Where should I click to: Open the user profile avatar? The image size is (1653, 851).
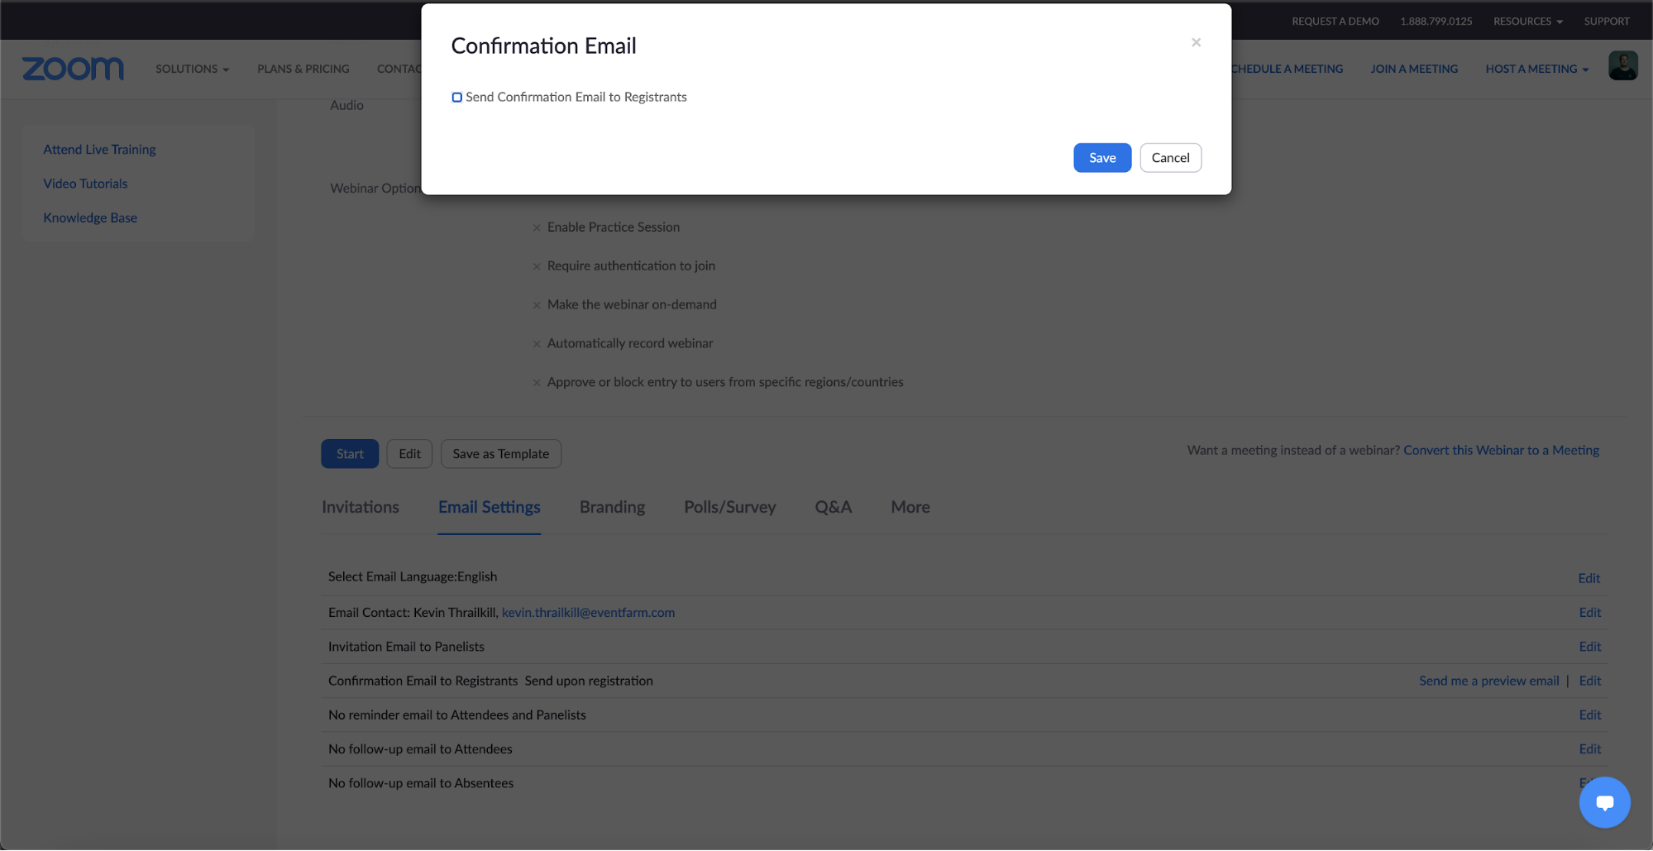(x=1622, y=65)
